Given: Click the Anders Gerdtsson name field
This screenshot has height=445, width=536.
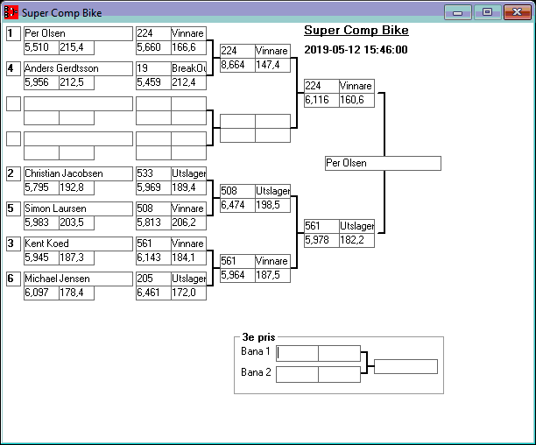Looking at the screenshot, I should pos(77,68).
